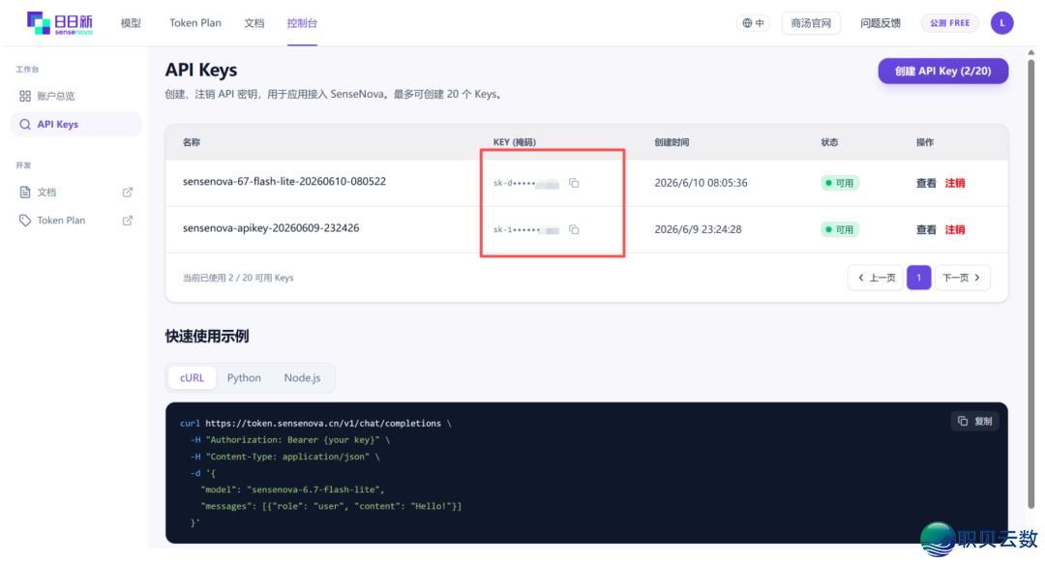The width and height of the screenshot is (1045, 563).
Task: Go to next page with 下一页
Action: click(962, 278)
